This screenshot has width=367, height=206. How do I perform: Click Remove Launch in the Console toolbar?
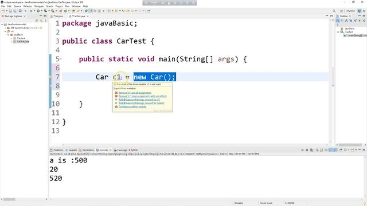pyautogui.click(x=307, y=150)
